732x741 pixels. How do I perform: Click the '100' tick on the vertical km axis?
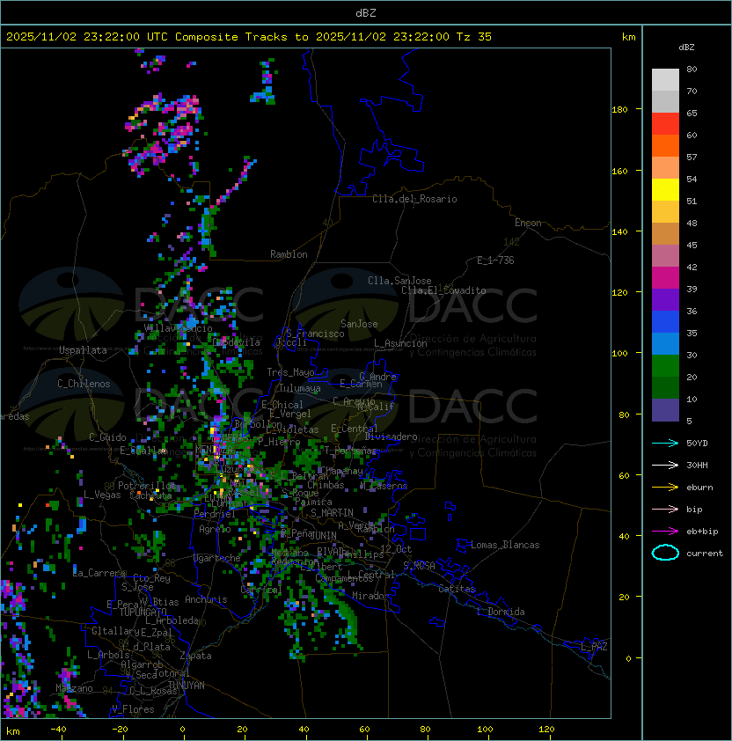pos(619,354)
